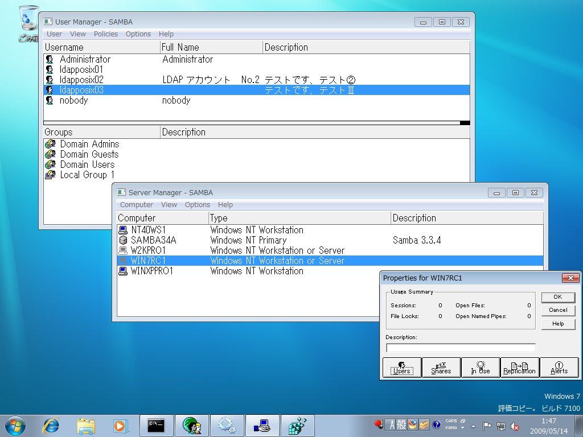Select 'Domain Guests' group name text

point(89,154)
